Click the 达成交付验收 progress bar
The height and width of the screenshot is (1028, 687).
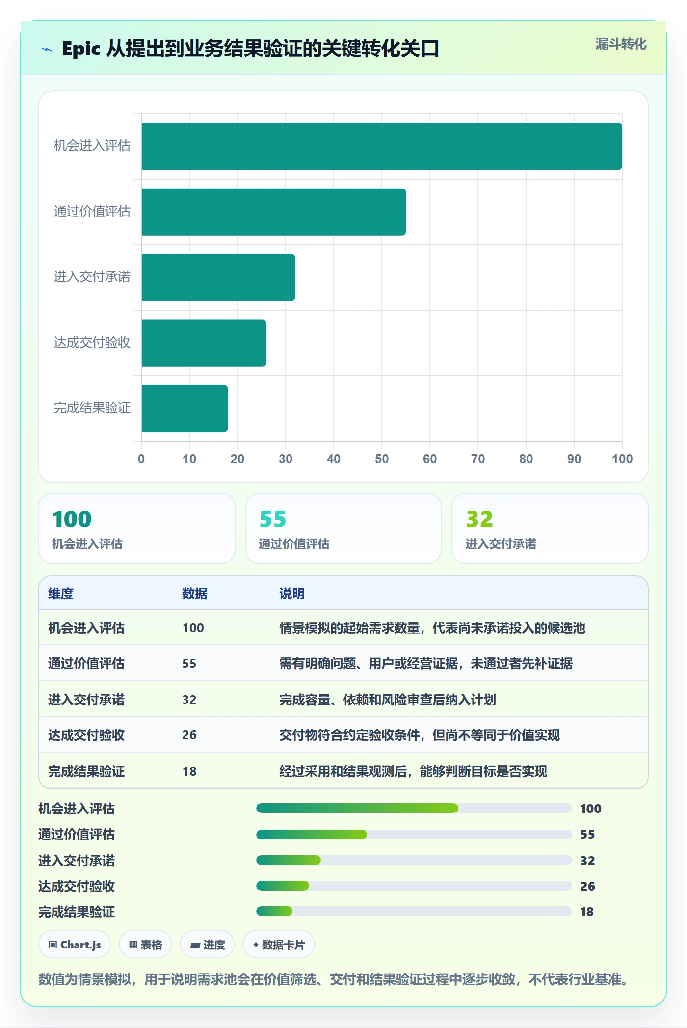tap(414, 886)
